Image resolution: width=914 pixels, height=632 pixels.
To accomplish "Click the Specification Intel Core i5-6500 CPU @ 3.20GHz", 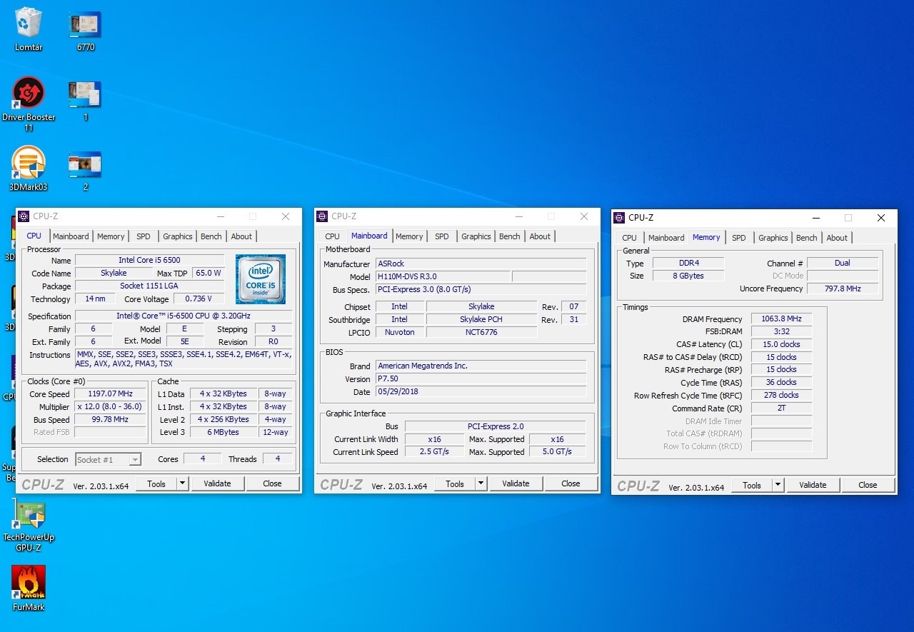I will point(184,316).
